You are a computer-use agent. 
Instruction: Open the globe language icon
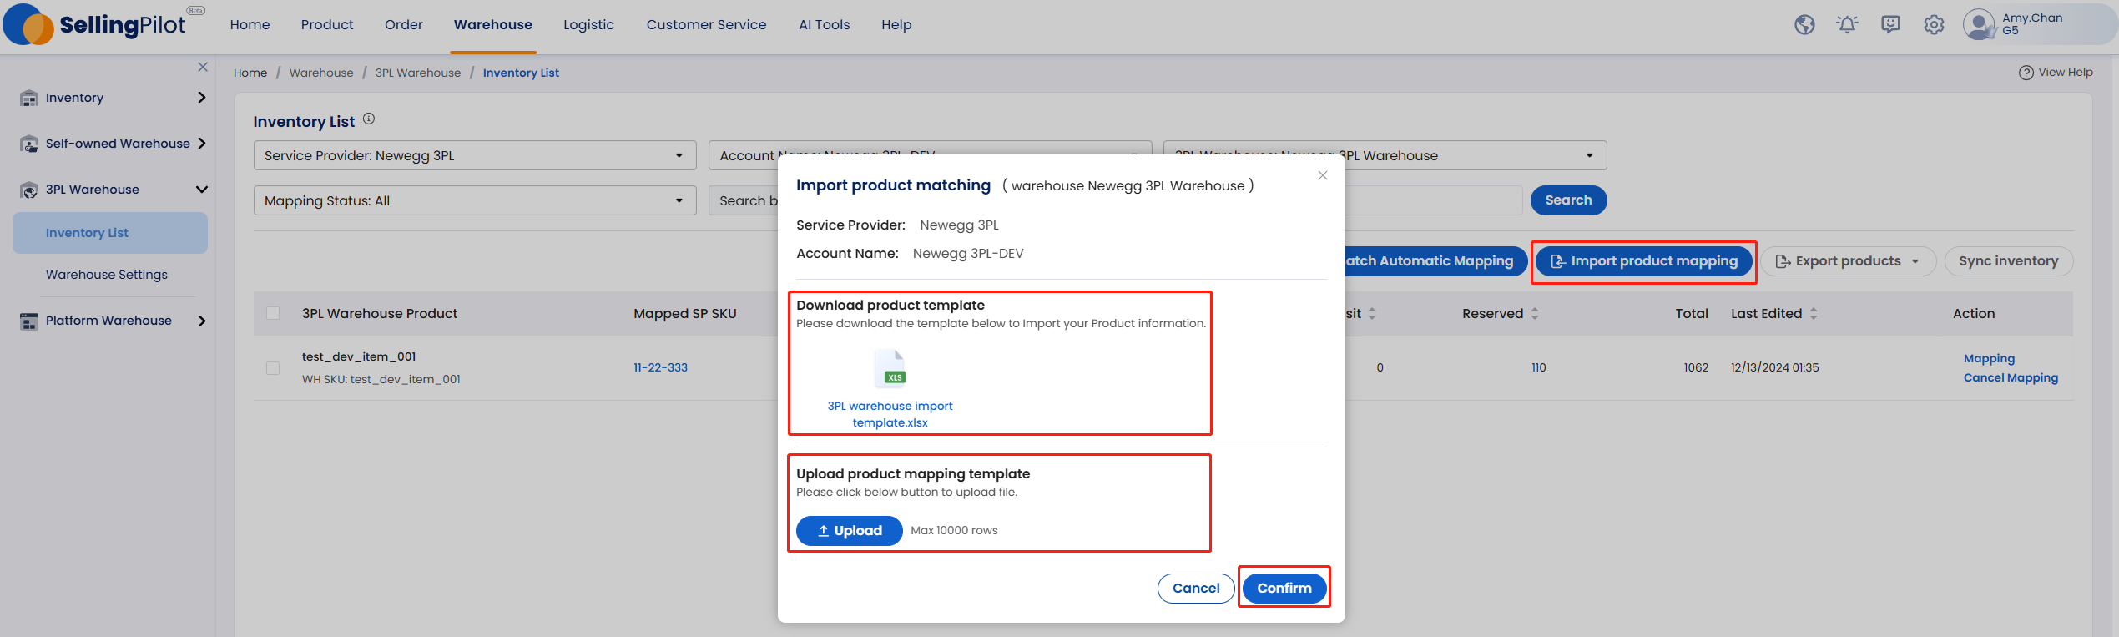coord(1804,25)
